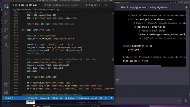
Task: Split the editor to the right
Action: pos(106,5)
